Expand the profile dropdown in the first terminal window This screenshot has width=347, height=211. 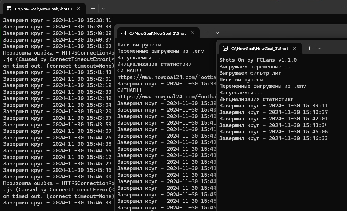point(103,8)
